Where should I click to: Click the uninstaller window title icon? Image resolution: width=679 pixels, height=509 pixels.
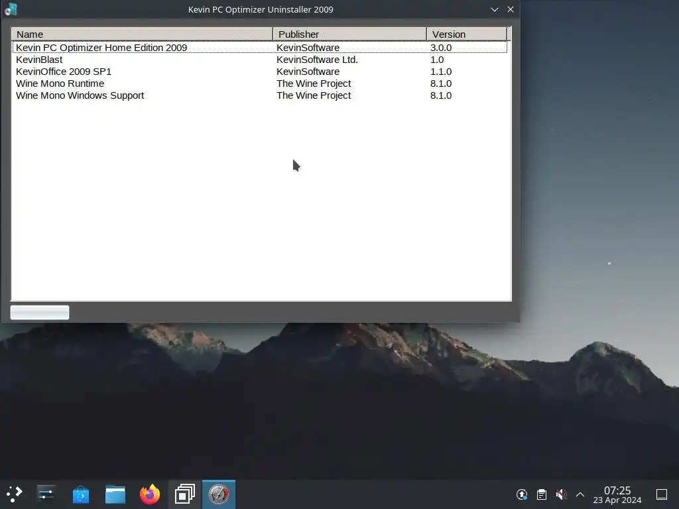point(11,9)
